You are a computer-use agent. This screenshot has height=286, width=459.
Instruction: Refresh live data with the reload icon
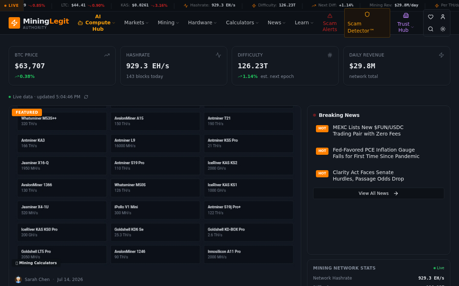(x=86, y=97)
